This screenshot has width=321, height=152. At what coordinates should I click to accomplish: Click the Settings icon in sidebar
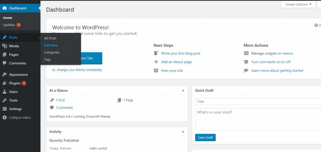(4, 109)
